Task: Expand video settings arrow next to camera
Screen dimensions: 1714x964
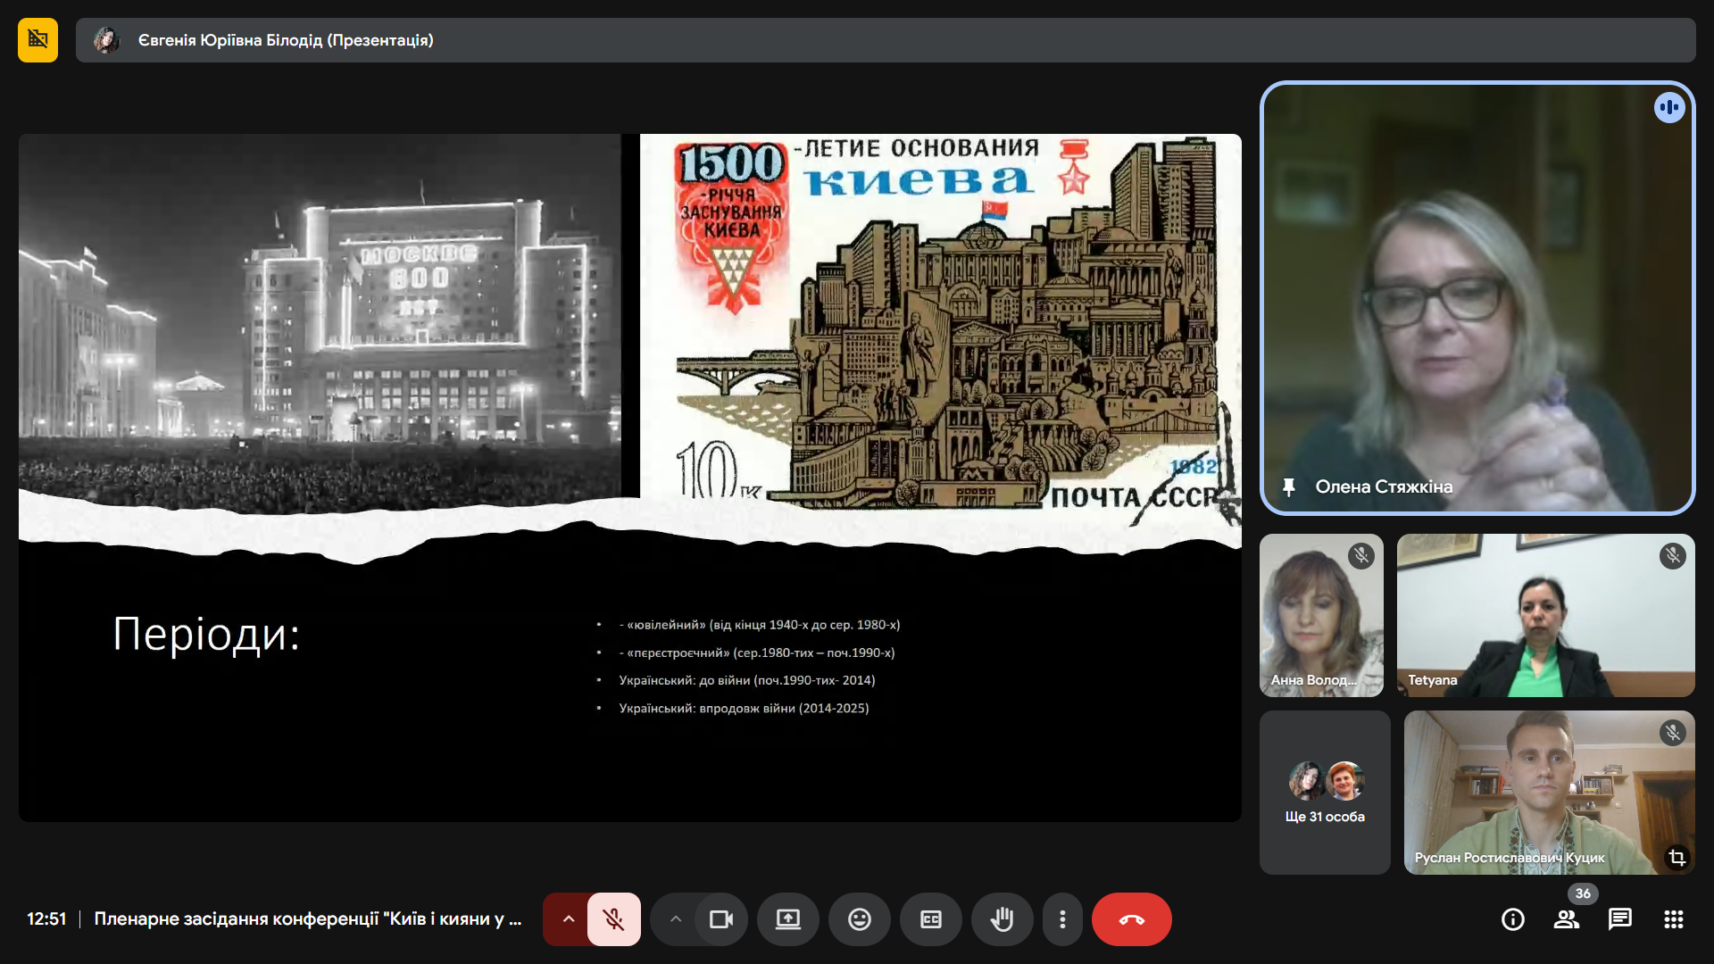Action: coord(676,919)
